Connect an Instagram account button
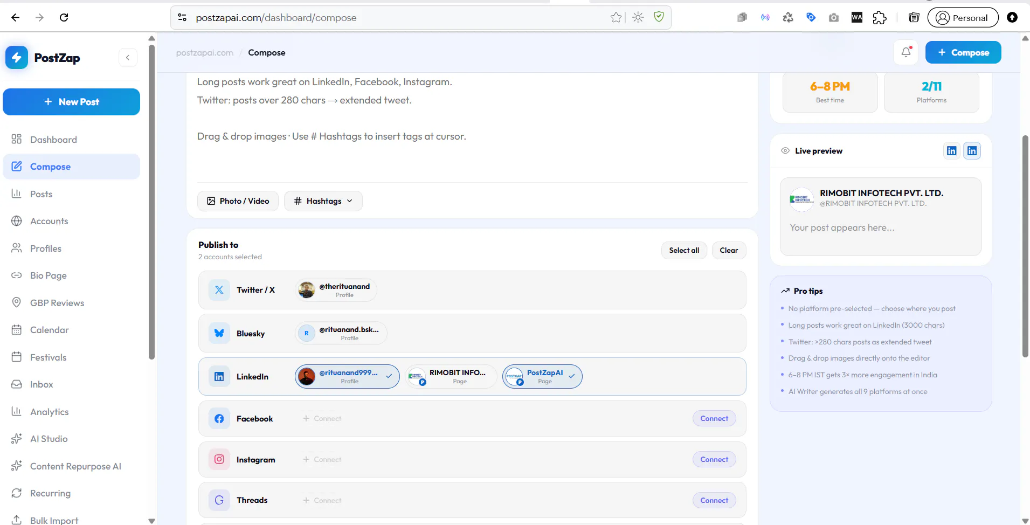This screenshot has height=525, width=1030. coord(714,459)
